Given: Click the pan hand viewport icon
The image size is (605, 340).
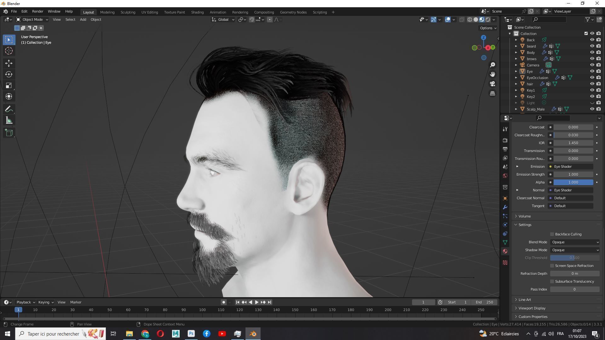Looking at the screenshot, I should tap(492, 74).
